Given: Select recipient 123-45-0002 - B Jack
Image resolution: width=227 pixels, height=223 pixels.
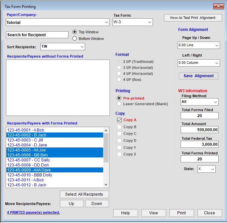Looking at the screenshot, I should click(55, 135).
